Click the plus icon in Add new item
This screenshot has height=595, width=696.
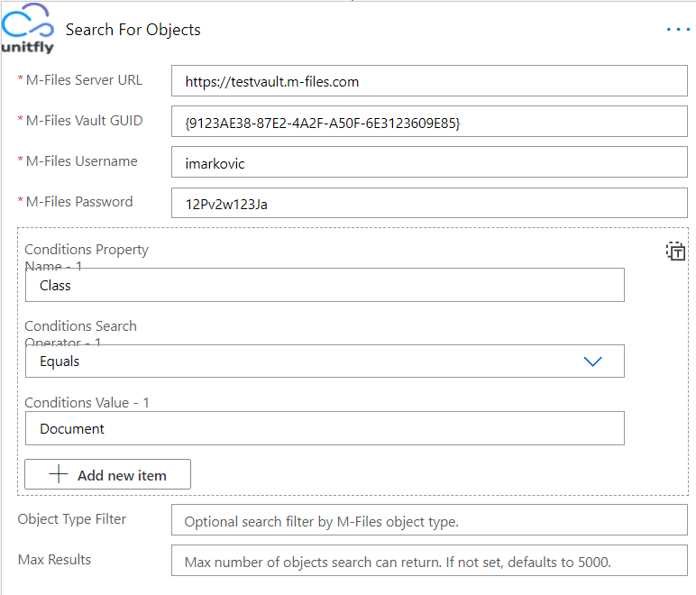(58, 474)
